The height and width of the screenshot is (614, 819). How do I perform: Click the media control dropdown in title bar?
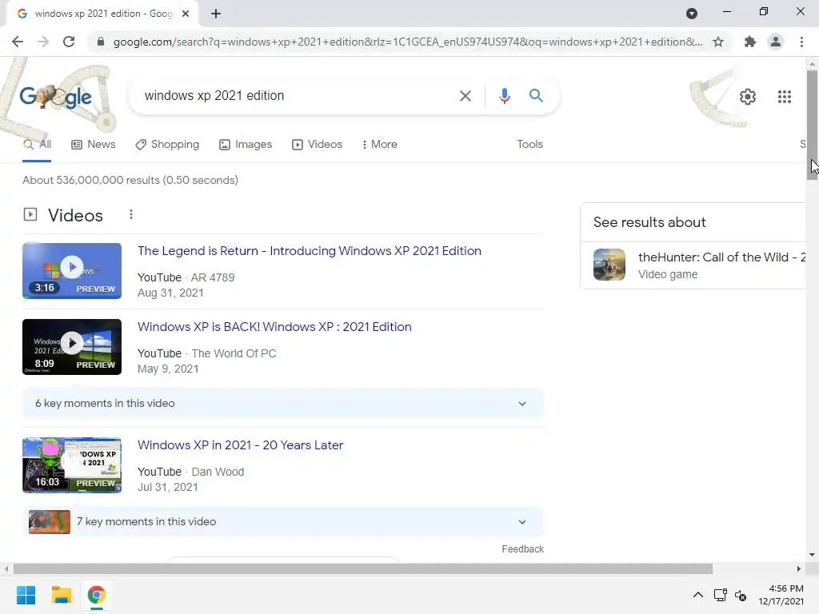tap(692, 14)
